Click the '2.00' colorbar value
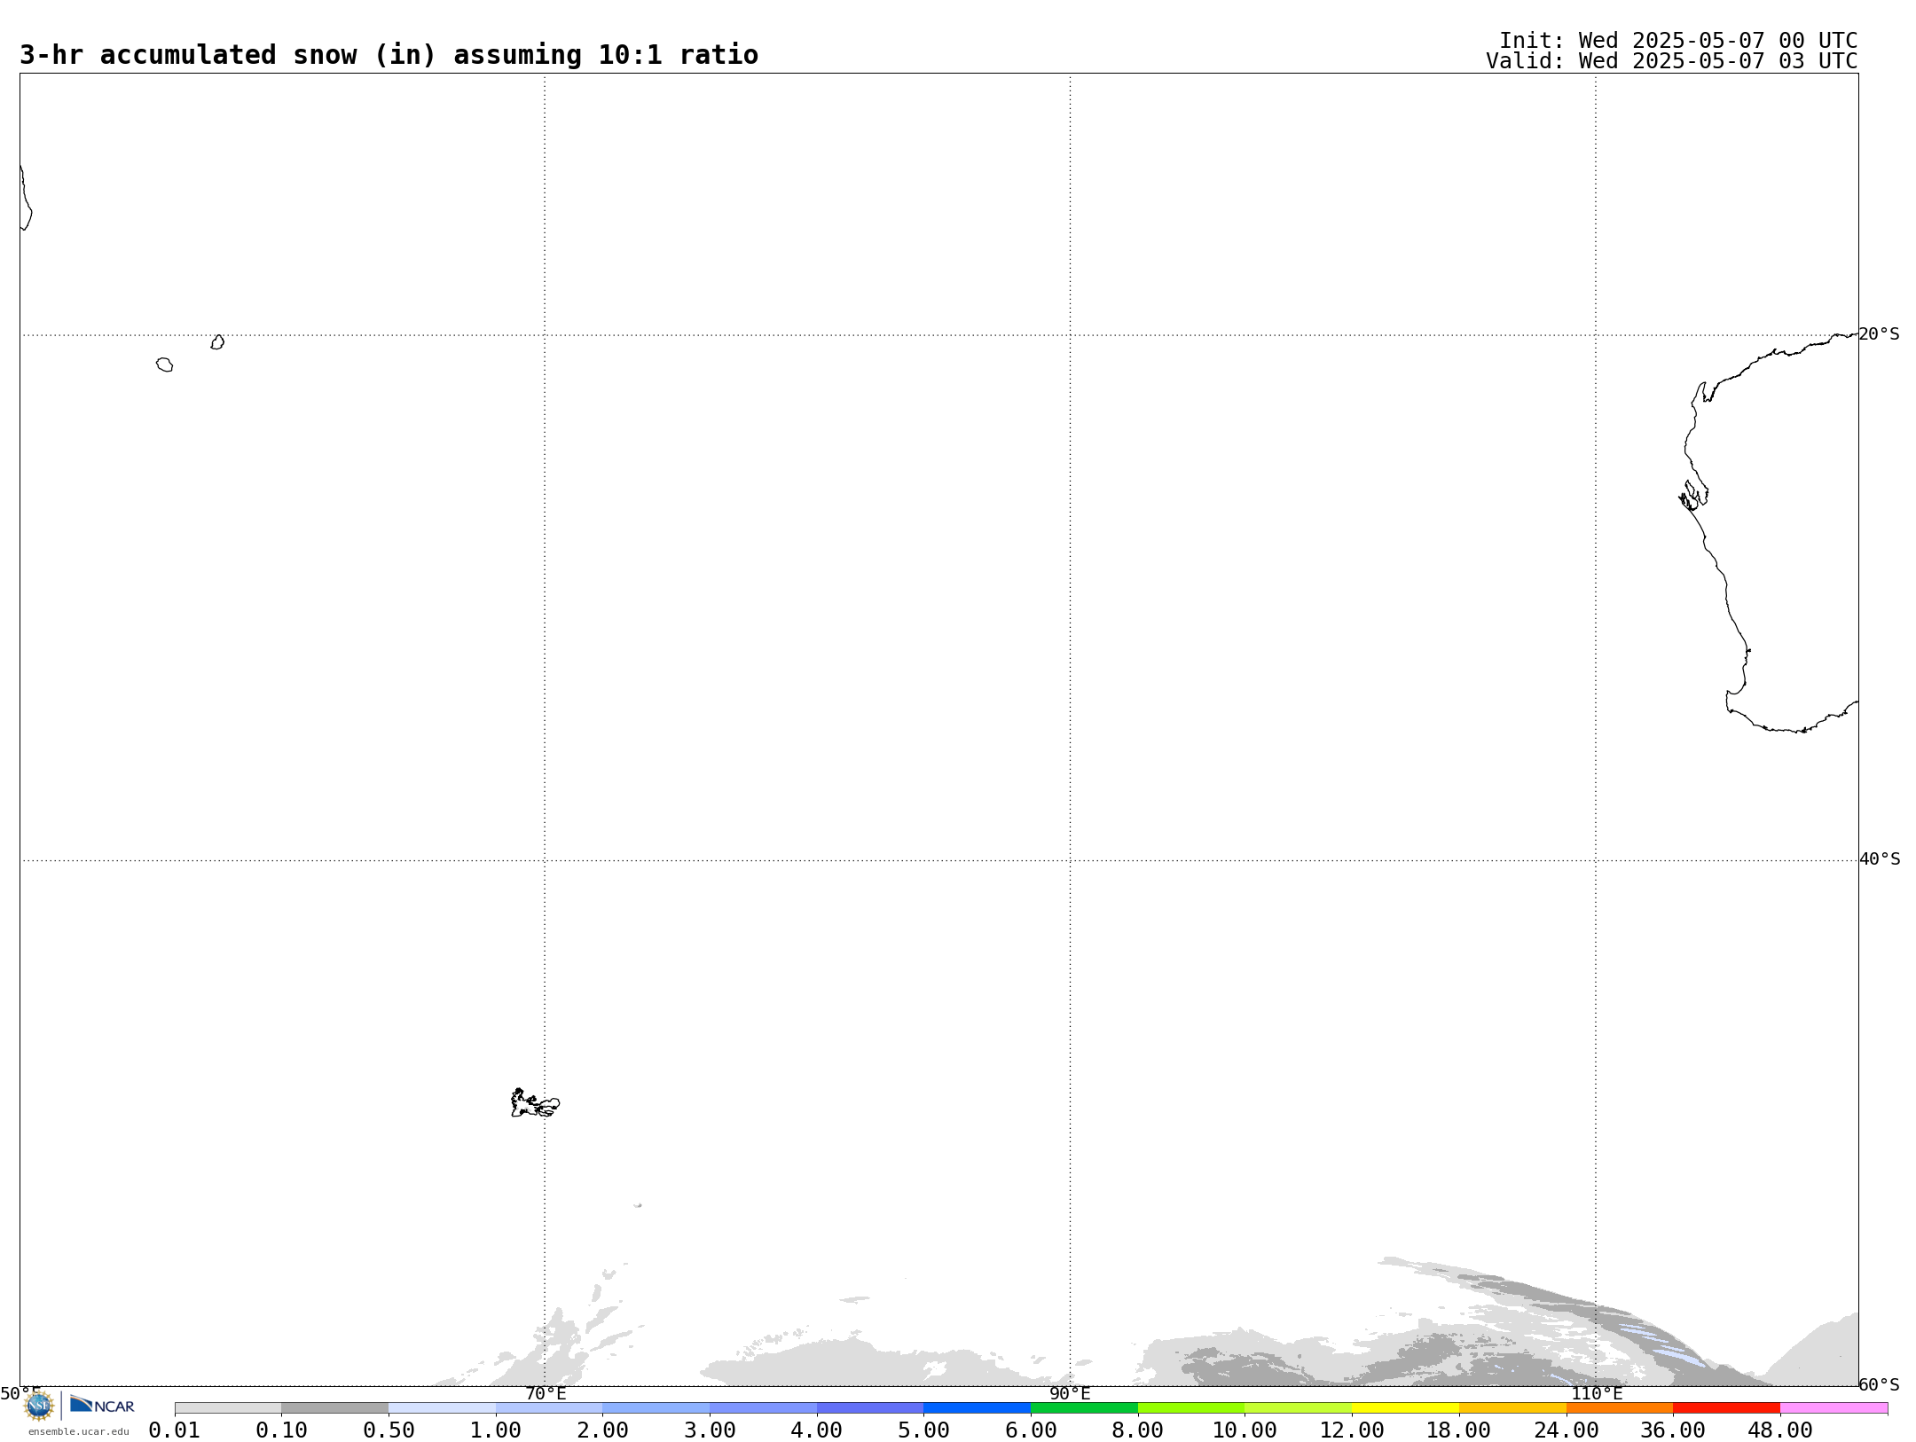Image resolution: width=1916 pixels, height=1442 pixels. [602, 1430]
